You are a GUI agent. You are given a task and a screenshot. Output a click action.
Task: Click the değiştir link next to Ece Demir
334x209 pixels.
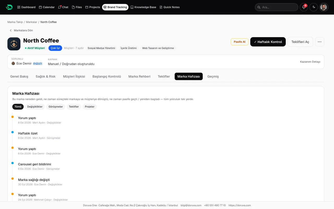(x=38, y=63)
